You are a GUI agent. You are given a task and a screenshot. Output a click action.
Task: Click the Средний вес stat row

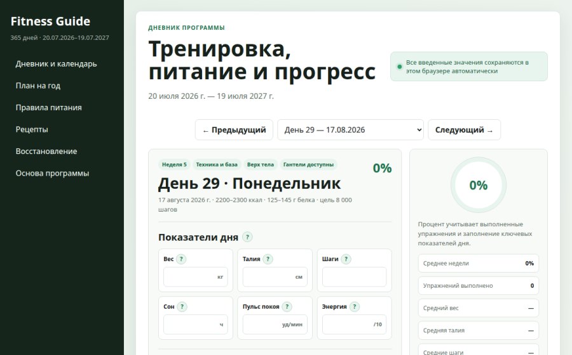coord(478,308)
